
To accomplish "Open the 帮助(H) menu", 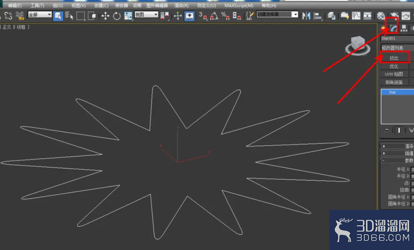I will pos(269,5).
